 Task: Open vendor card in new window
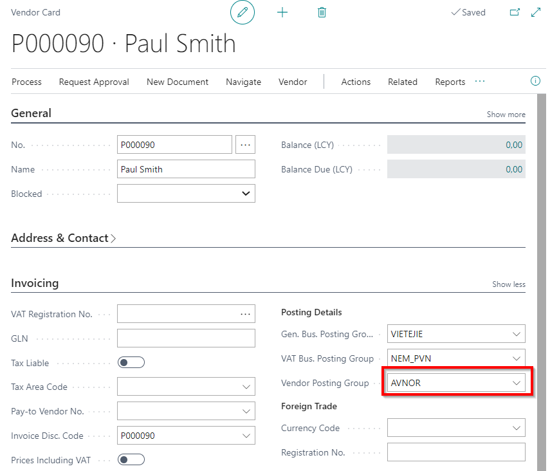point(515,12)
